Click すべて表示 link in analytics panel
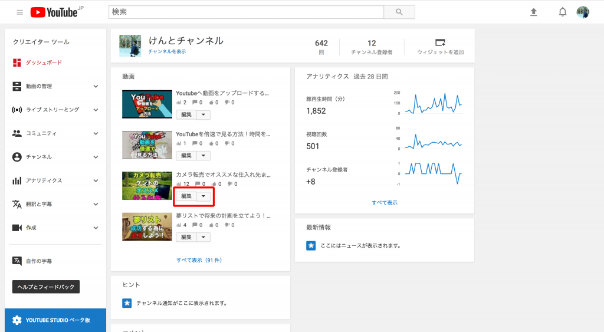Image resolution: width=604 pixels, height=332 pixels. point(385,203)
